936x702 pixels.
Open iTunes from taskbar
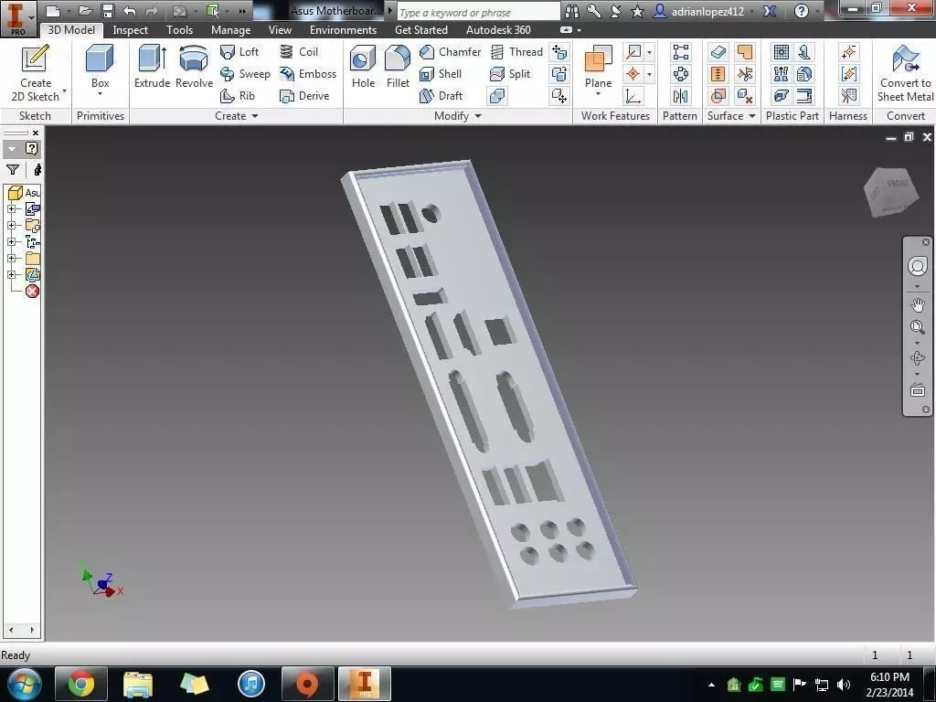tap(251, 684)
